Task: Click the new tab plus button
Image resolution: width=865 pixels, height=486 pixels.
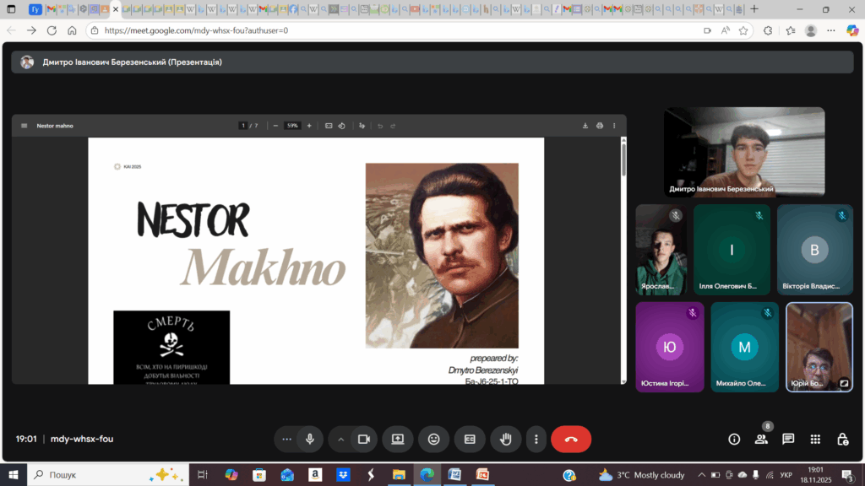Action: (x=754, y=9)
